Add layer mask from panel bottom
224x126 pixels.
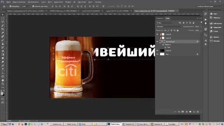pos(183,112)
